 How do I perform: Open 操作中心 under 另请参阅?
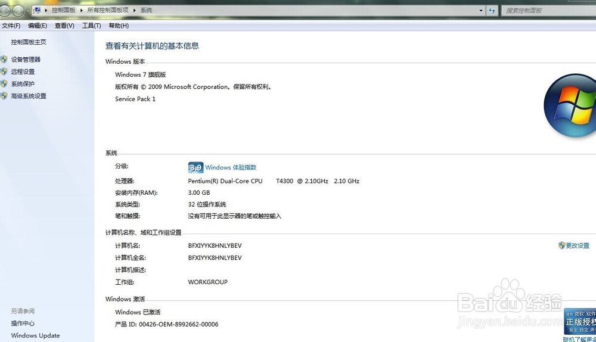coord(23,324)
